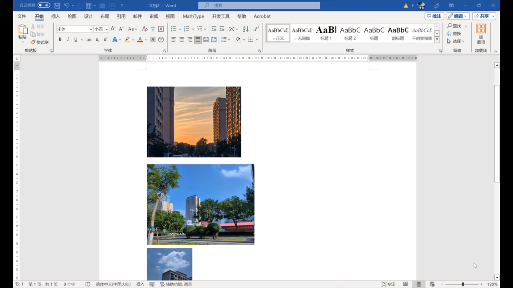Toggle subscript formatting
Screen dimensions: 513x288
pyautogui.click(x=97, y=40)
